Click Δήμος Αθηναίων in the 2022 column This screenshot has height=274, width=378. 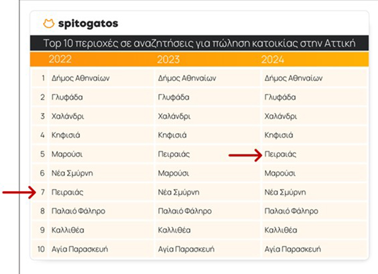click(81, 78)
